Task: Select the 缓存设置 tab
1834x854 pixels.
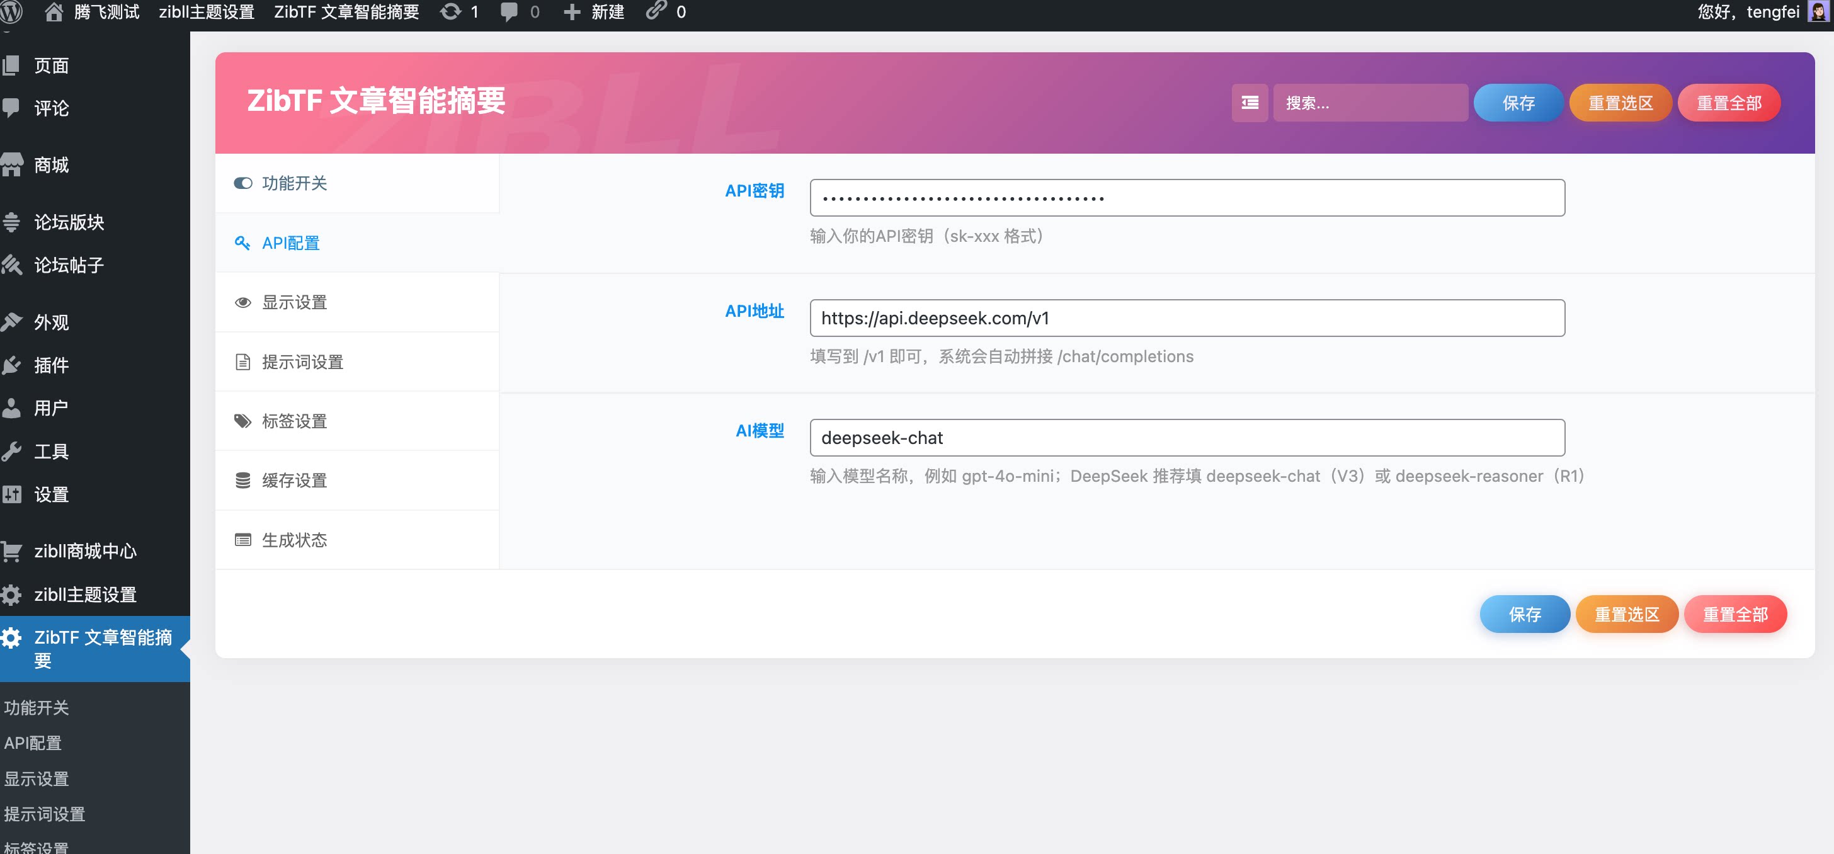Action: (x=294, y=481)
